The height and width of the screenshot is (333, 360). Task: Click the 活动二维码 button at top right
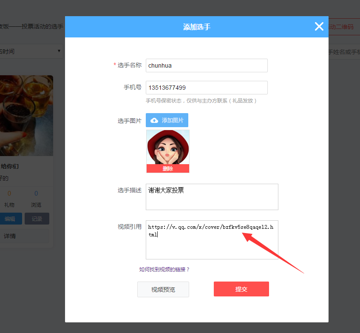pos(341,27)
